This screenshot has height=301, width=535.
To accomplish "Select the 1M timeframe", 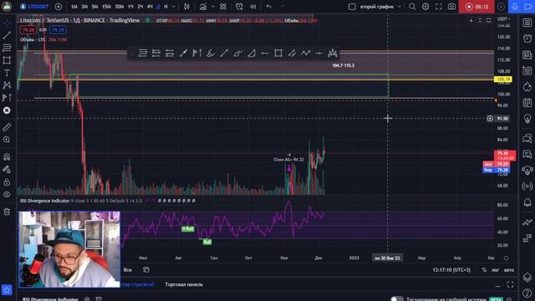I will pyautogui.click(x=74, y=7).
